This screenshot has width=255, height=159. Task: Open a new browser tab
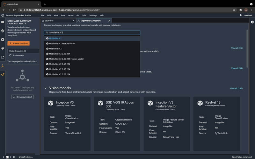point(45,4)
